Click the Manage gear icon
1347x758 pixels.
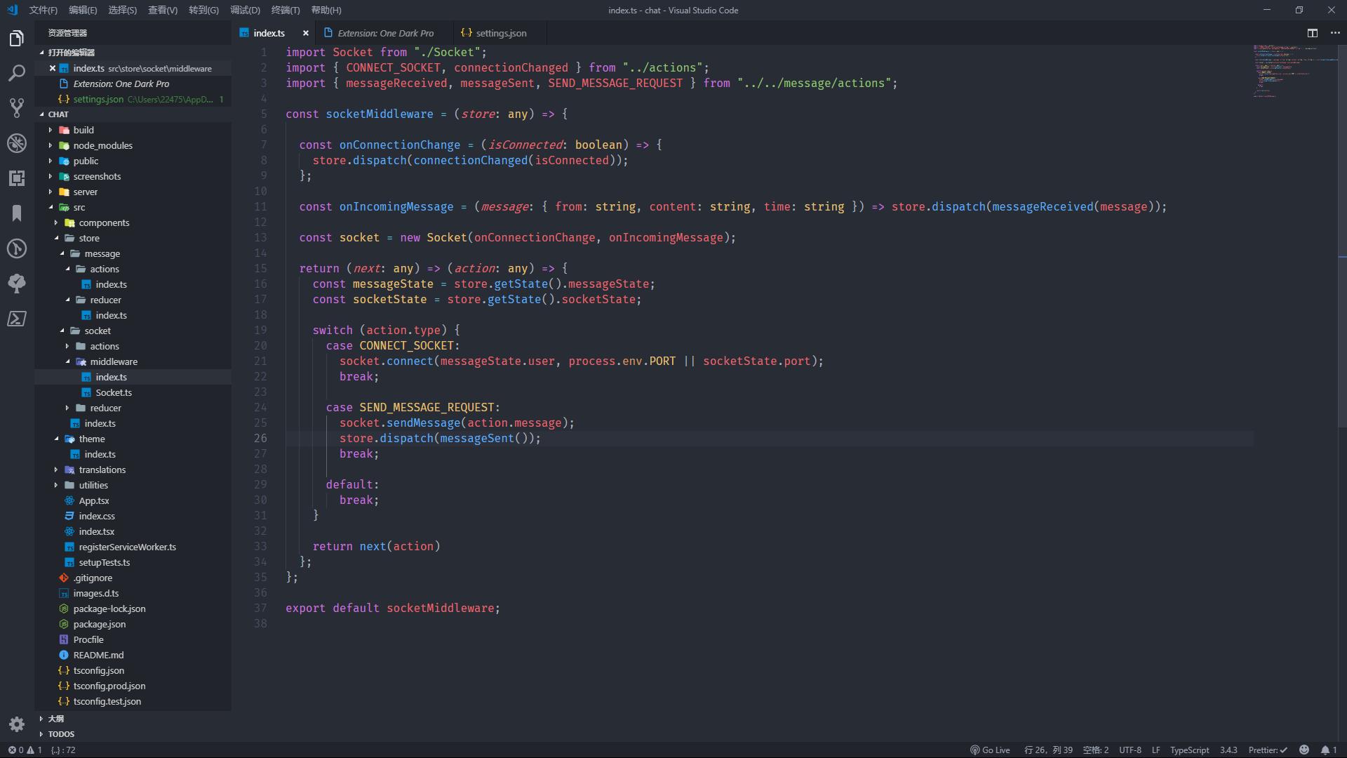[17, 724]
